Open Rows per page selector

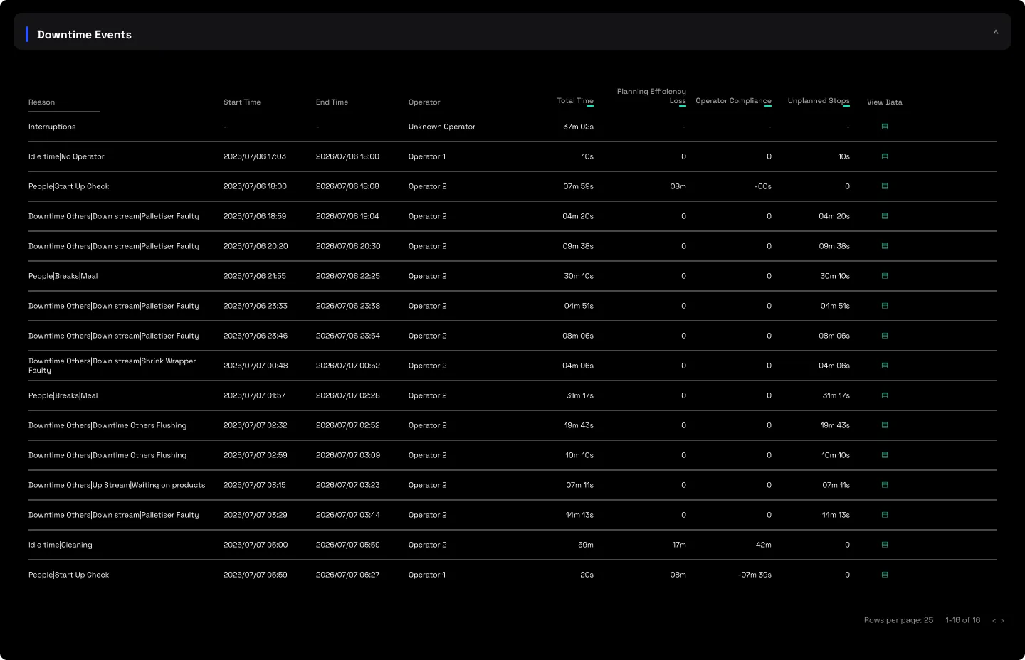pos(898,620)
